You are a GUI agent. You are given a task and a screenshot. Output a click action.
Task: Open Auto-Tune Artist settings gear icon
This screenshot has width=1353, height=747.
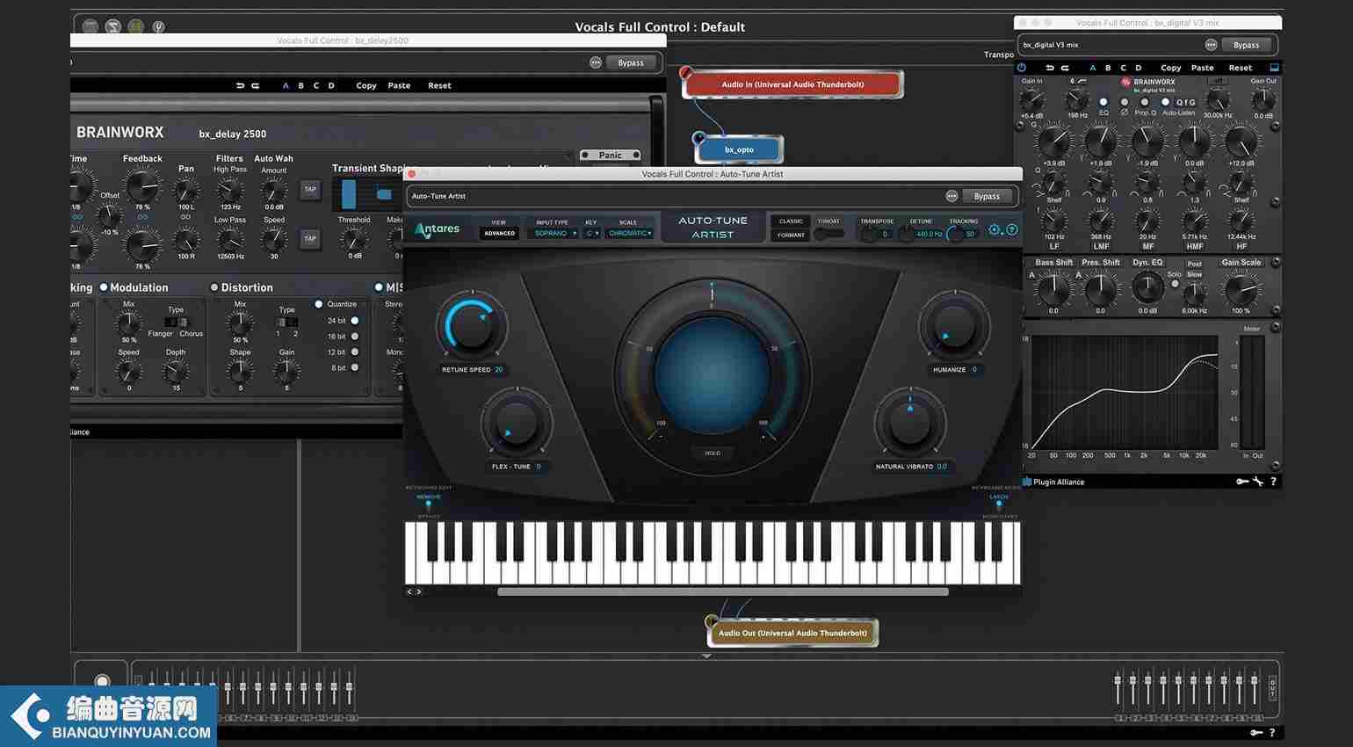click(995, 229)
